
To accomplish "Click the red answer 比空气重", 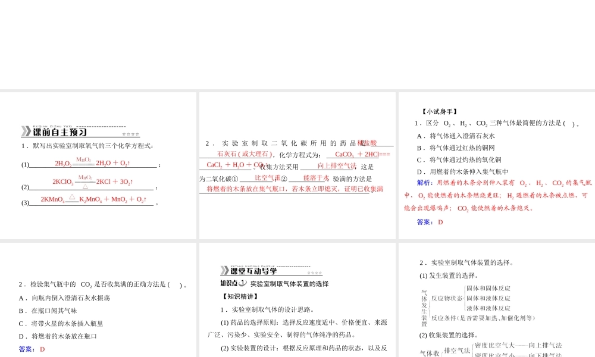I will (268, 178).
